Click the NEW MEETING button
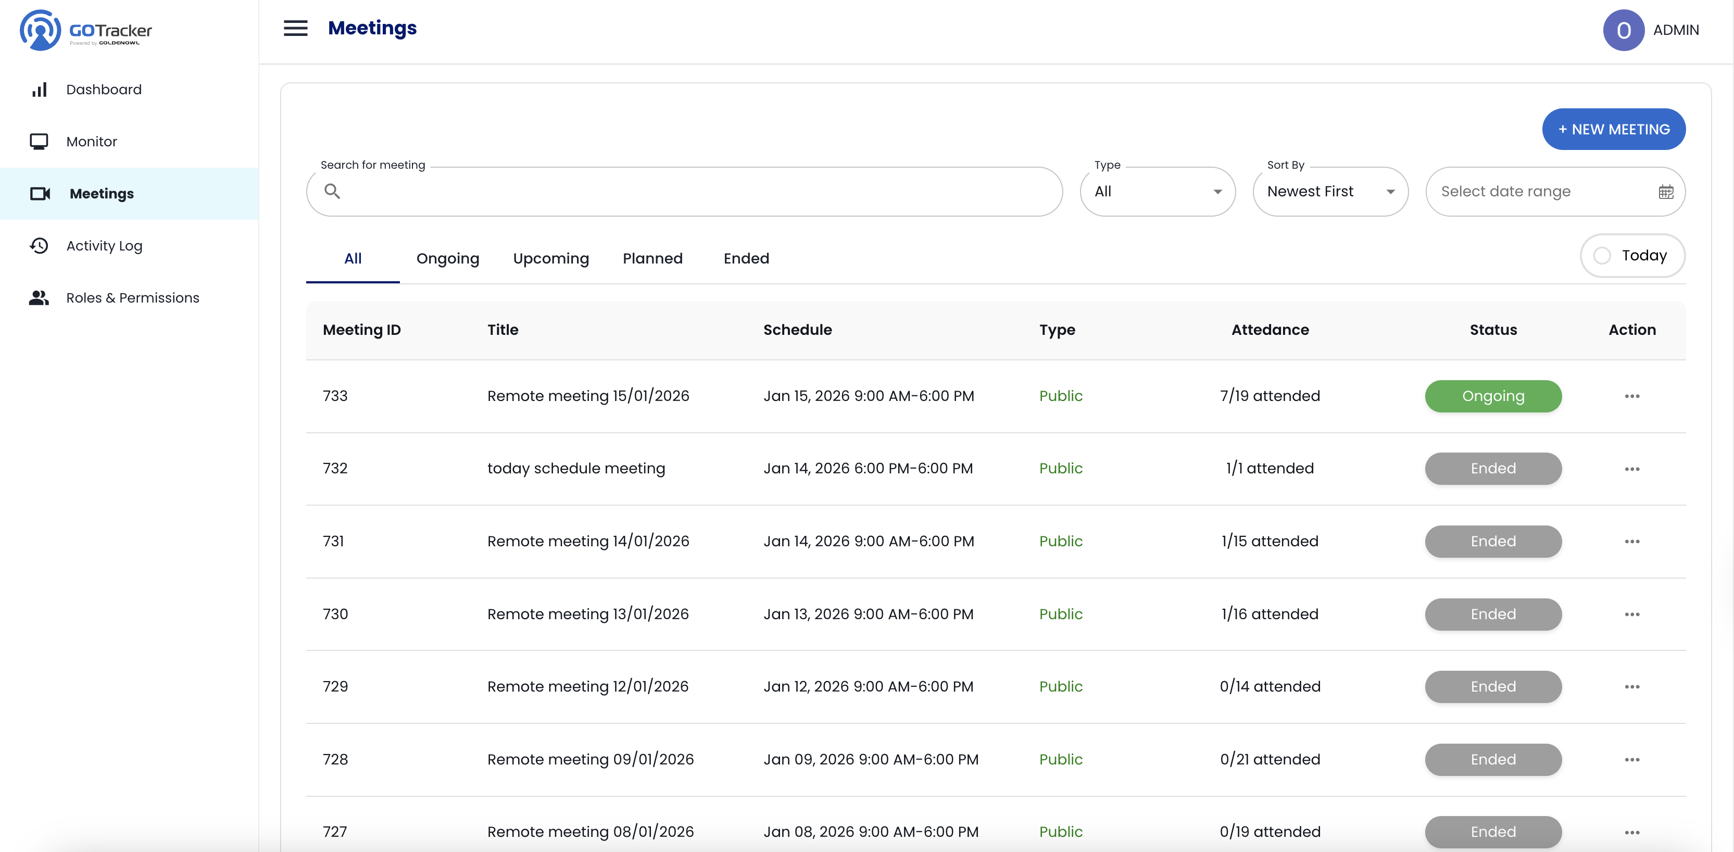Screen dimensions: 1734x852 [1614, 129]
